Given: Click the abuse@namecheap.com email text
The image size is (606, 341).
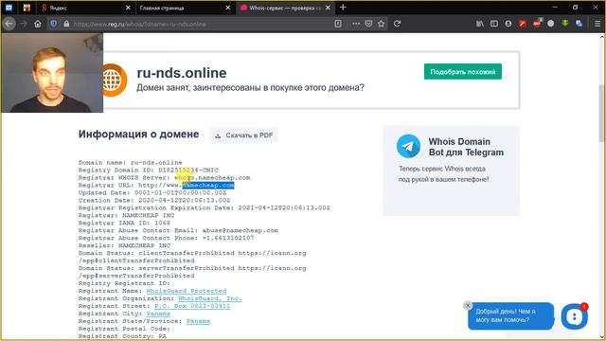Looking at the screenshot, I should (240, 230).
